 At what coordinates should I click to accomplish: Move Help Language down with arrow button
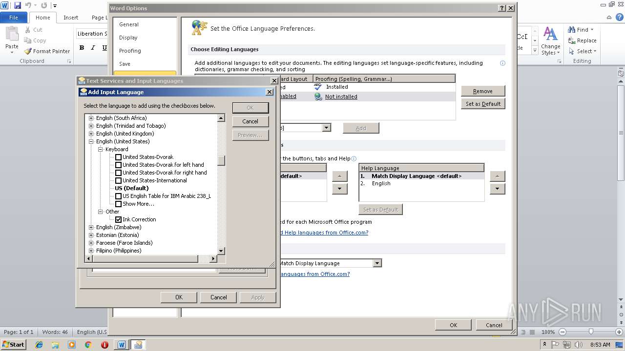point(497,189)
